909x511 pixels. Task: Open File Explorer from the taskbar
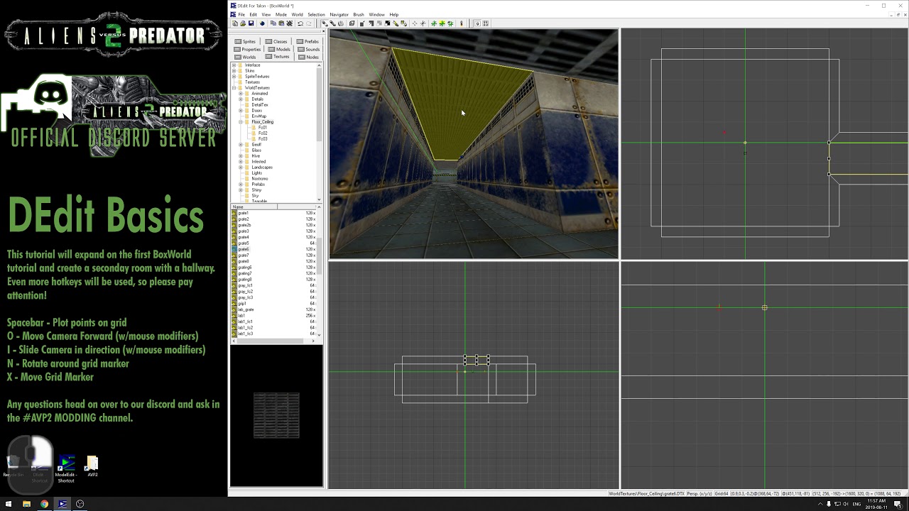tap(26, 504)
